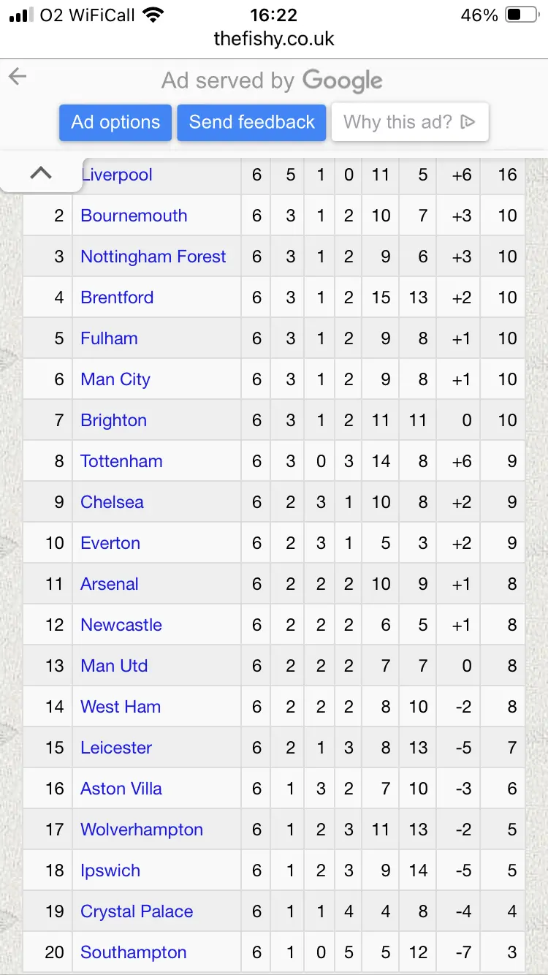548x975 pixels.
Task: Select the Arsenal link
Action: tap(110, 584)
